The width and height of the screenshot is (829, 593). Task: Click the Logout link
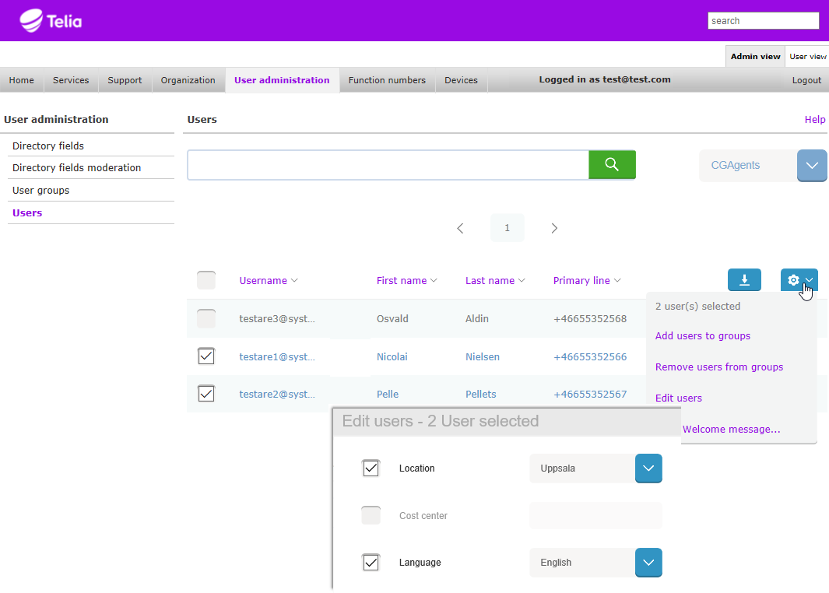(806, 80)
